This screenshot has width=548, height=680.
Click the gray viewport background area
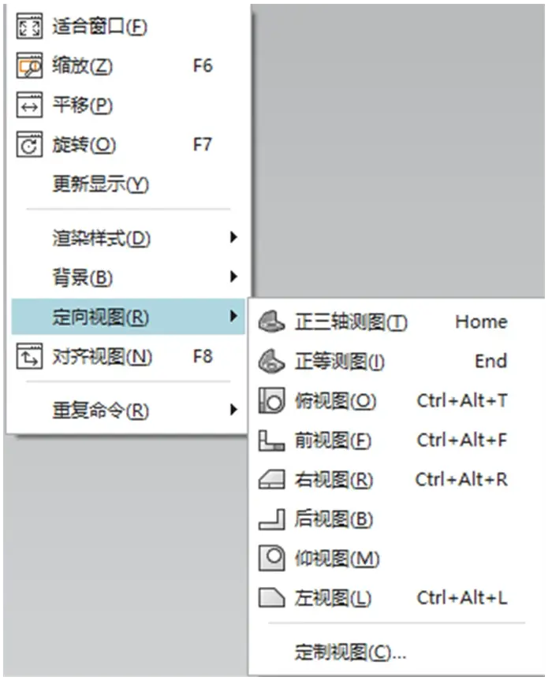click(x=397, y=147)
